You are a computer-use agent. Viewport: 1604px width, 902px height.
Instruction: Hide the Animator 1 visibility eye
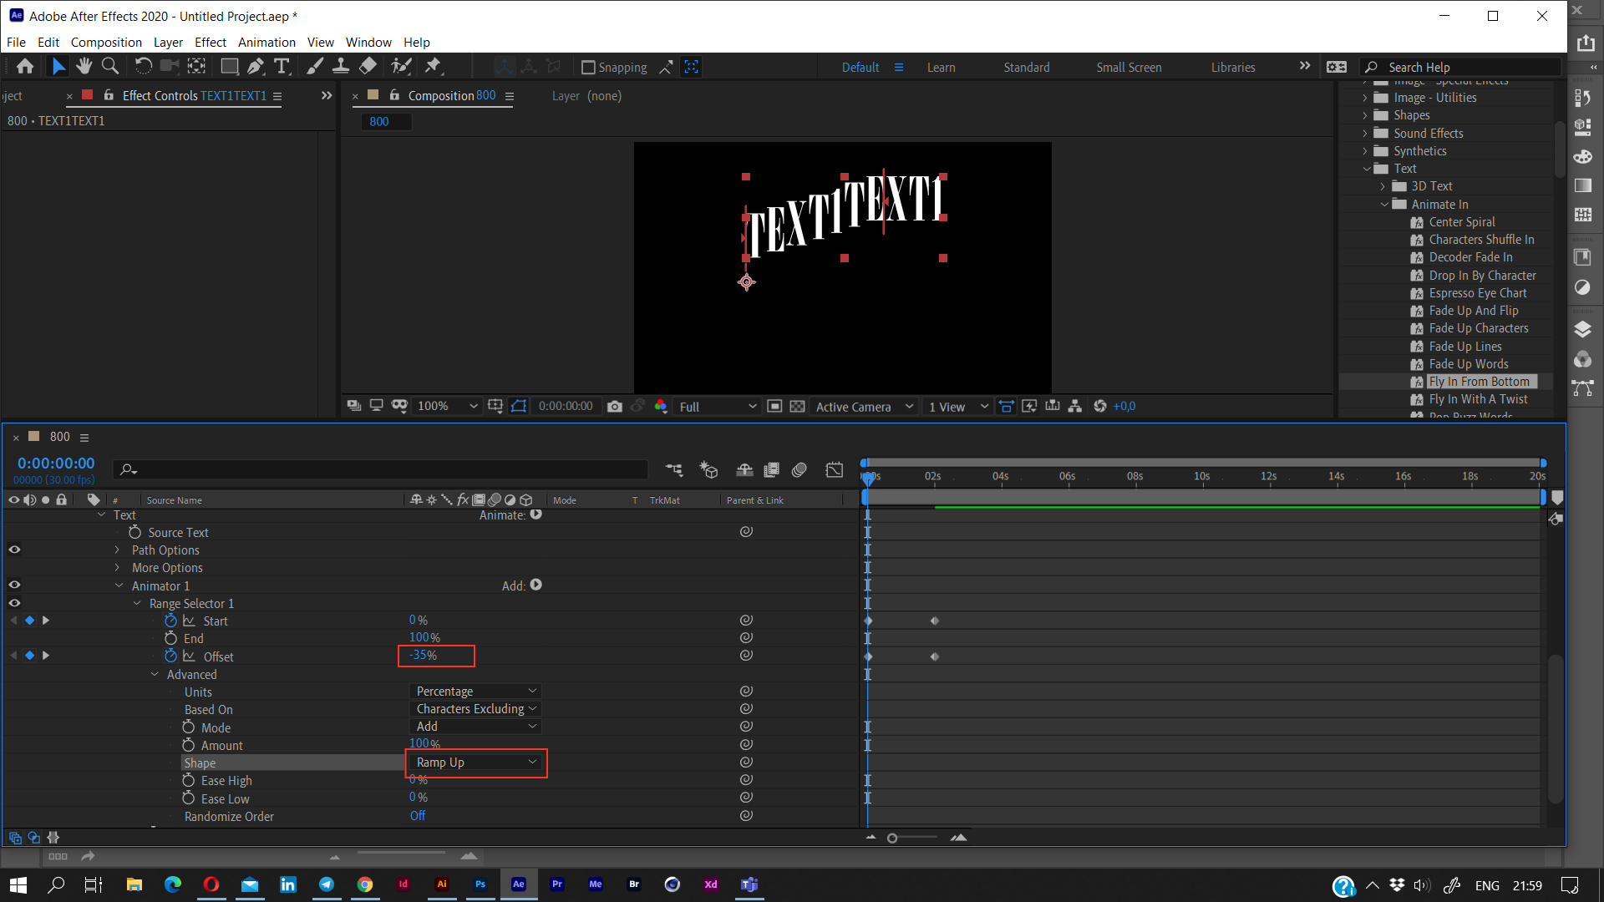[x=14, y=585]
